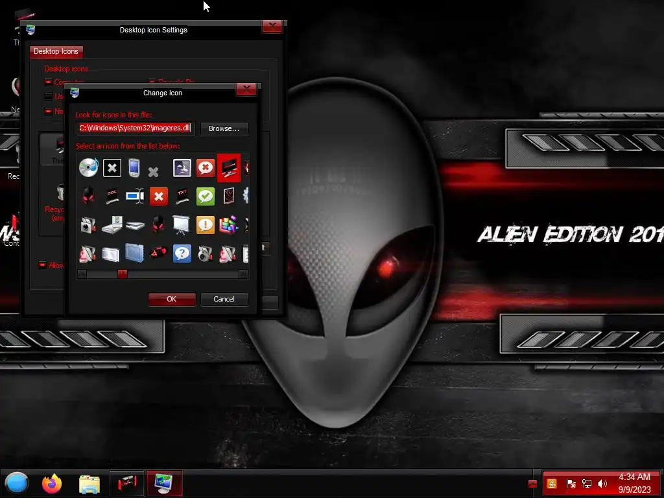Pick the orange exclamation speech bubble icon
664x498 pixels.
tap(206, 225)
